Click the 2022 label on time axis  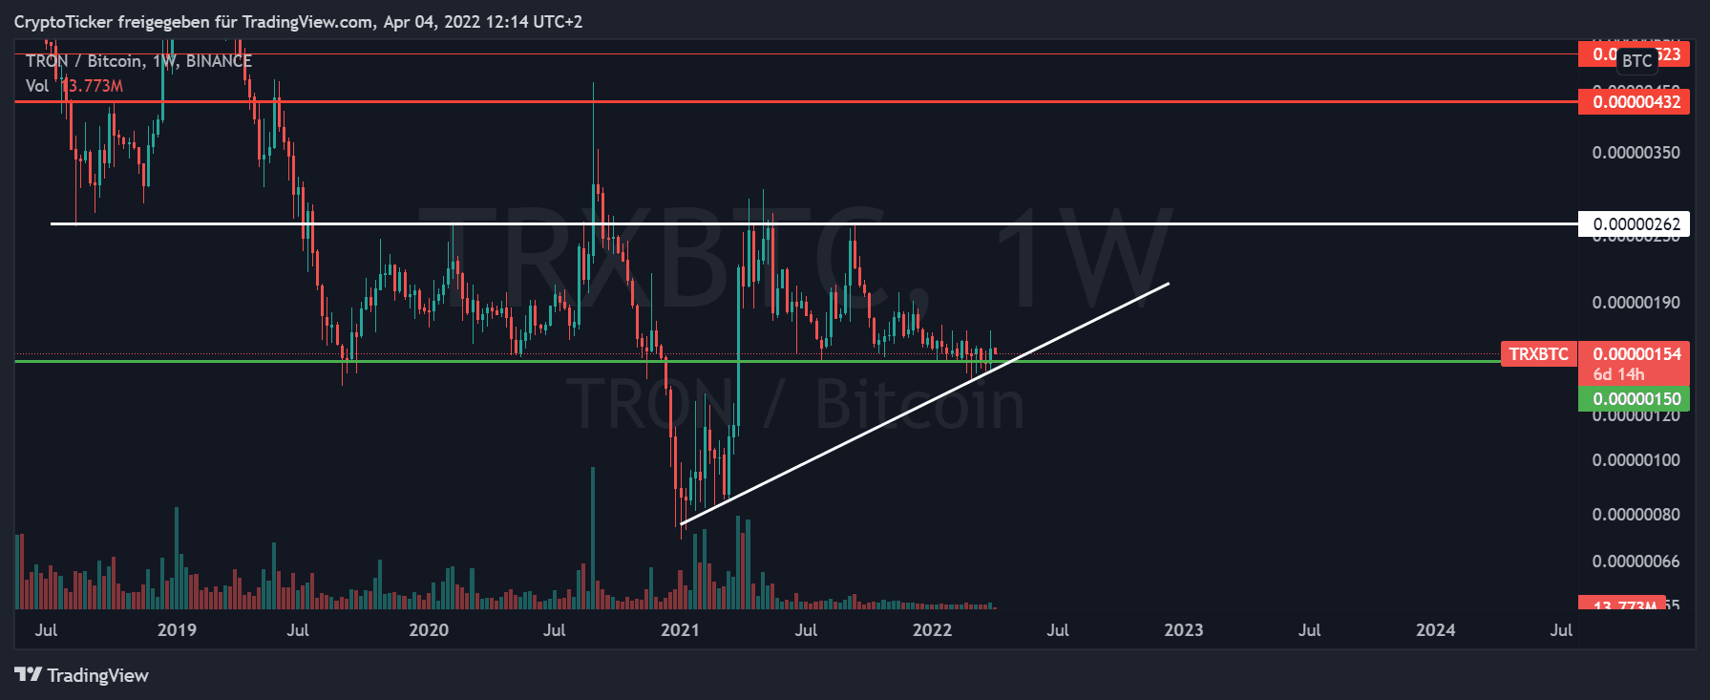(932, 630)
